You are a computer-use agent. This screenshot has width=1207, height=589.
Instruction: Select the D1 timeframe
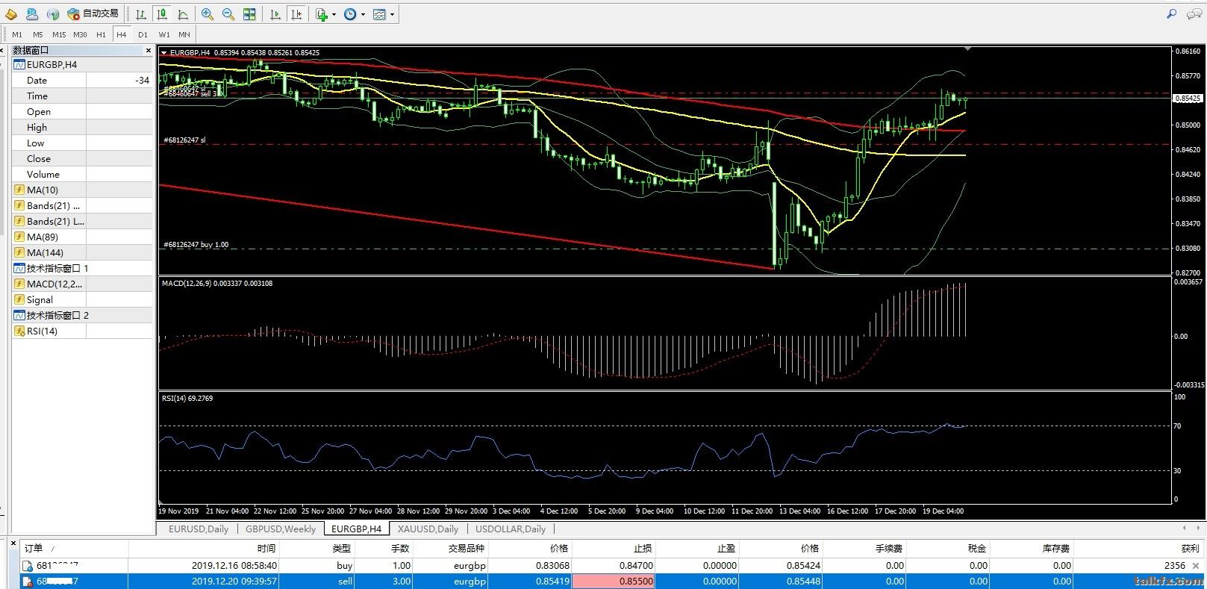(143, 34)
